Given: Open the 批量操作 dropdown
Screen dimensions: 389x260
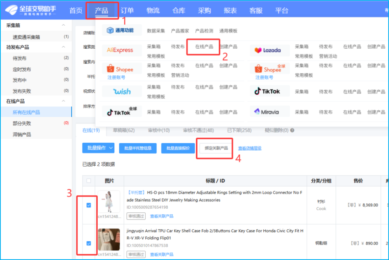Looking at the screenshot, I should (98, 148).
